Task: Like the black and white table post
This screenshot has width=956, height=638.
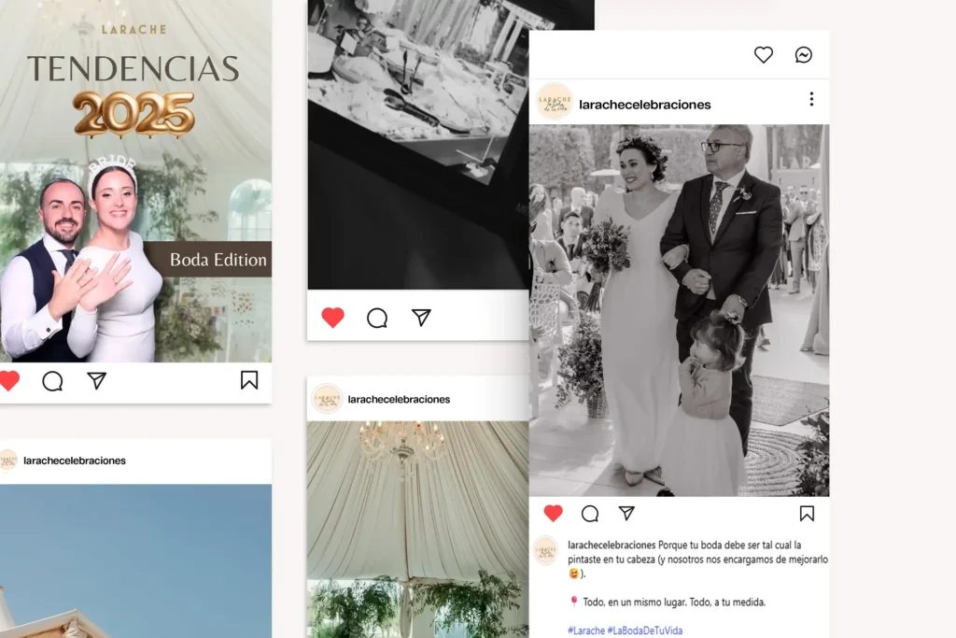Action: tap(333, 318)
